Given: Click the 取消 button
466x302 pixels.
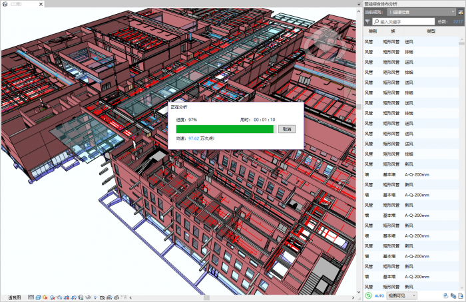Looking at the screenshot, I should pos(286,129).
